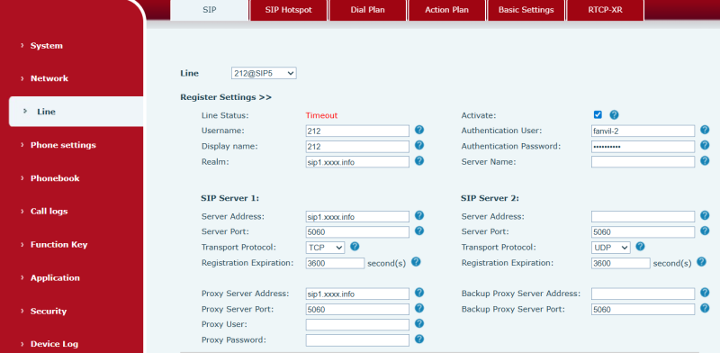Go to Function Key sidebar section
Viewport: 720px width, 353px height.
58,245
